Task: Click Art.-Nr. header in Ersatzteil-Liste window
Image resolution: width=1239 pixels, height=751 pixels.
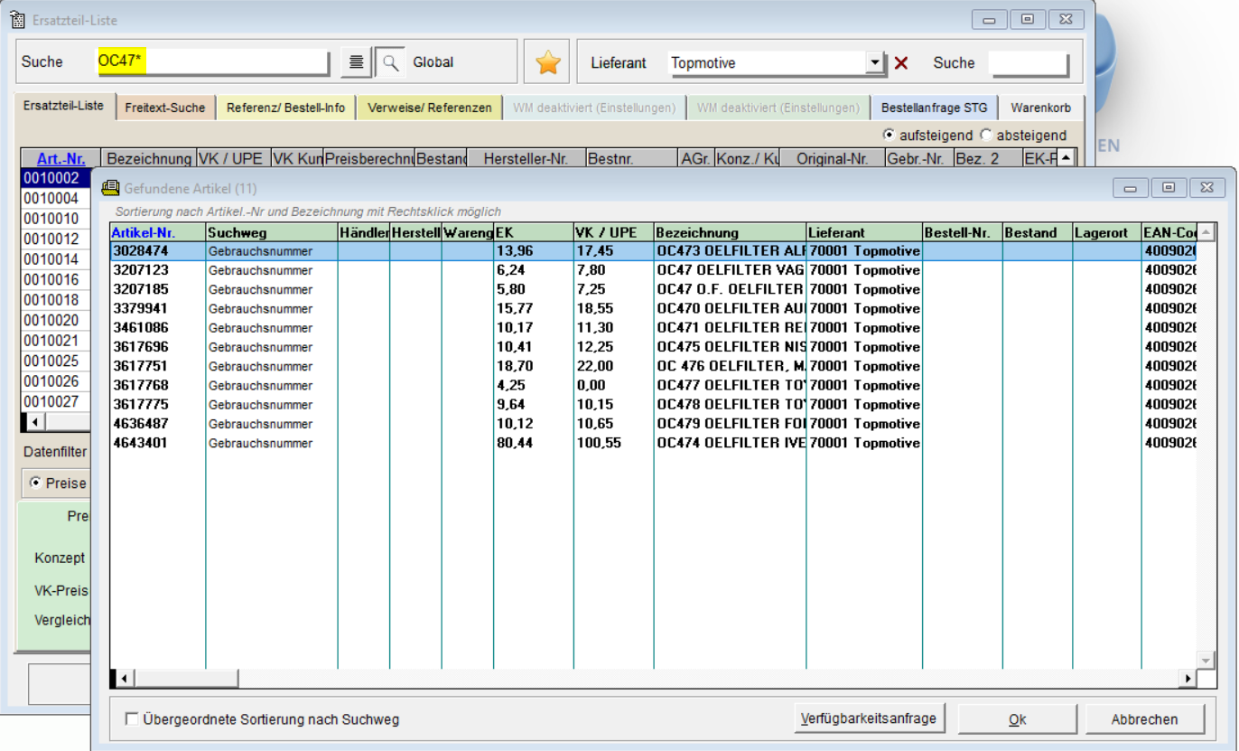Action: (x=61, y=158)
